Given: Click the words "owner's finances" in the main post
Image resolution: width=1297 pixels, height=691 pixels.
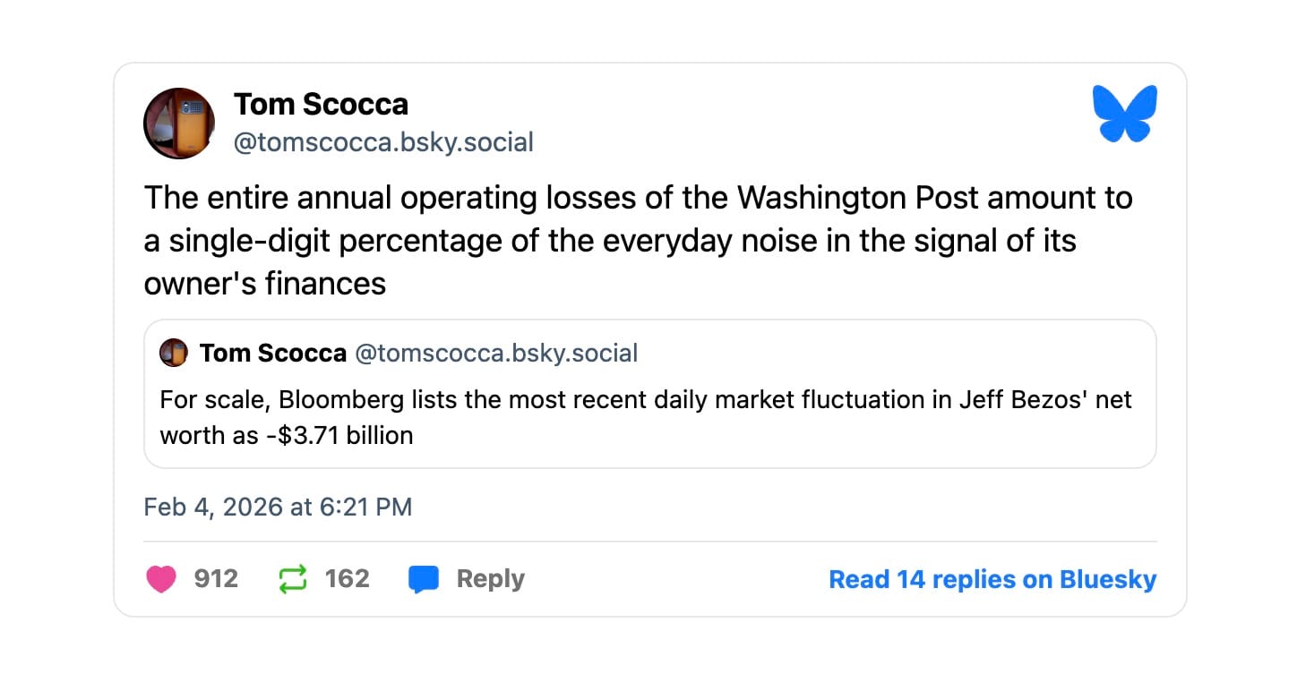Looking at the screenshot, I should 264,284.
